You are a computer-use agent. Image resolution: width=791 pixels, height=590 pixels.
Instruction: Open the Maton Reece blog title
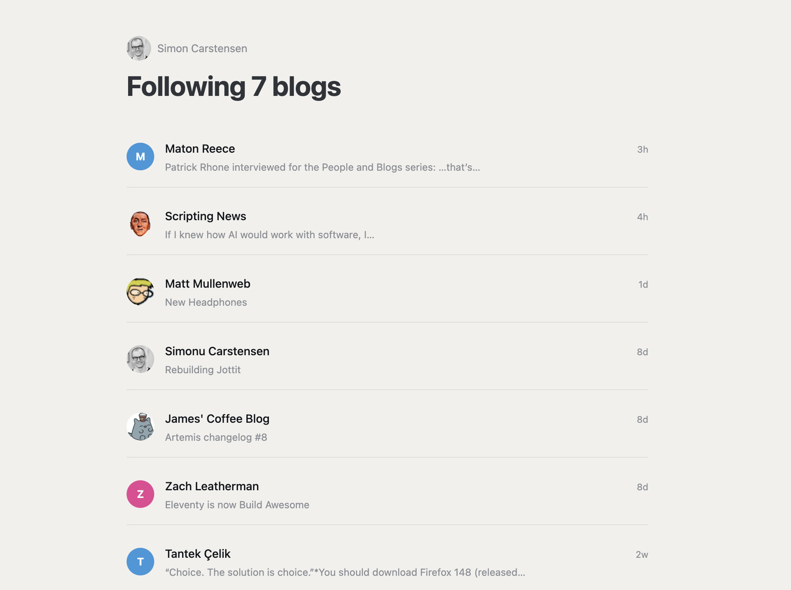[x=200, y=149]
